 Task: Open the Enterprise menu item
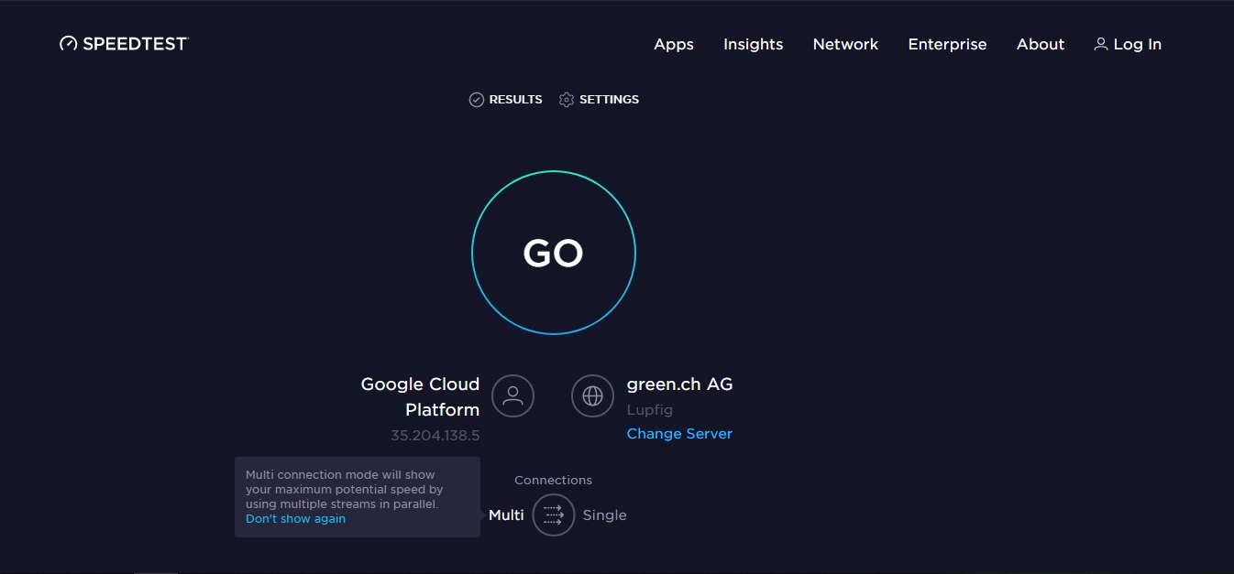click(x=948, y=44)
